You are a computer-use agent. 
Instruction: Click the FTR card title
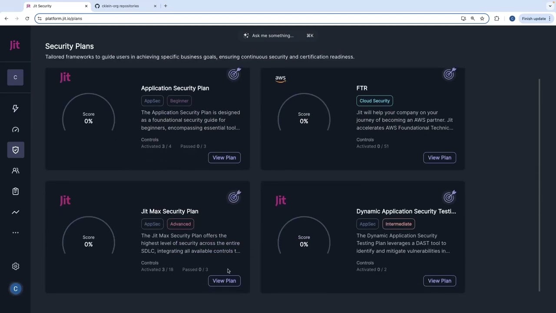click(x=362, y=88)
